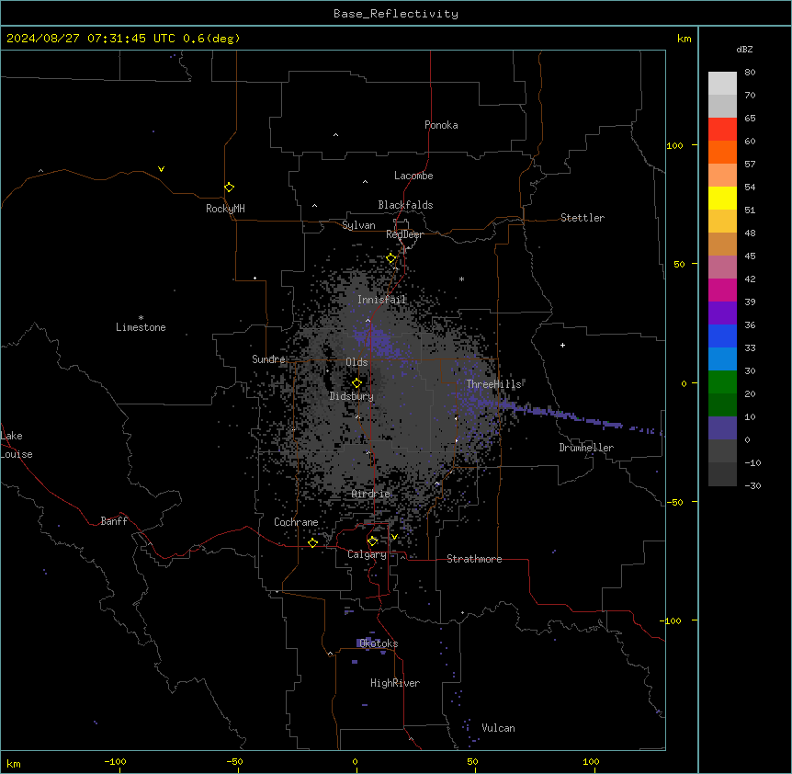This screenshot has height=774, width=792.
Task: Click the Banff city label
Action: click(x=114, y=521)
